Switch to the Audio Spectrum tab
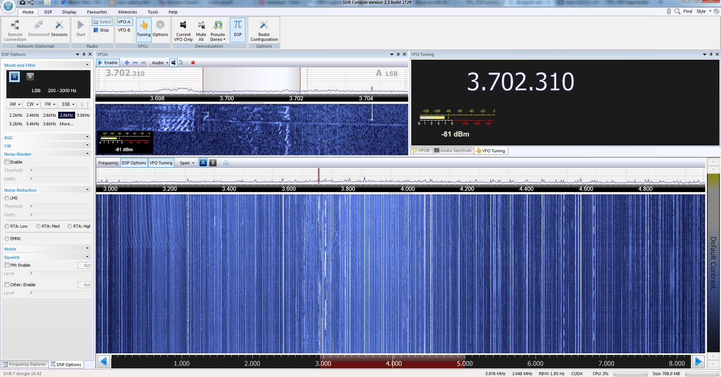 (x=453, y=150)
